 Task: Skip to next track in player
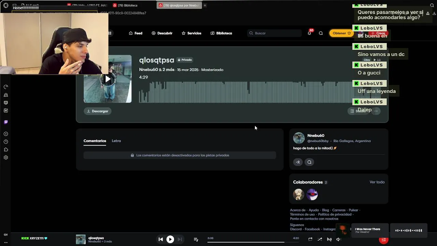180,240
